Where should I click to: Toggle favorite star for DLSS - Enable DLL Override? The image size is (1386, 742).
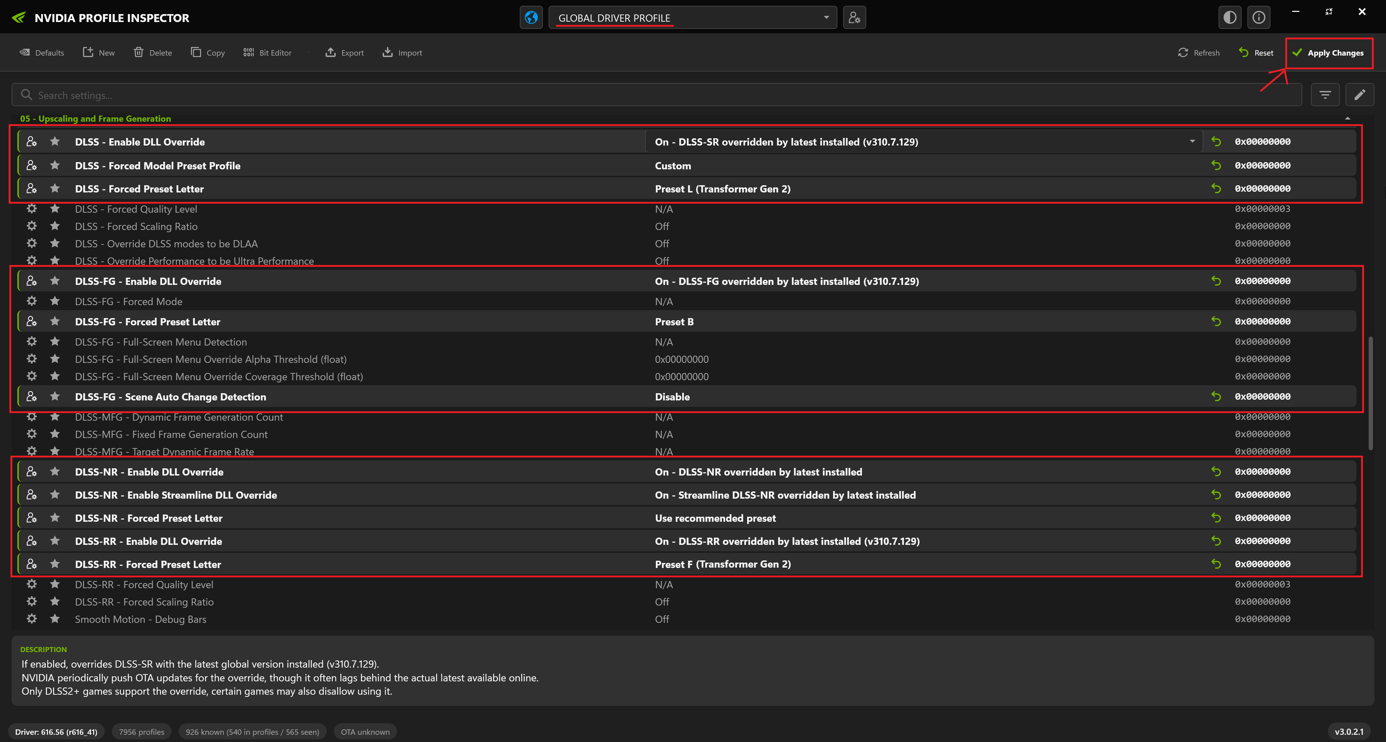[55, 142]
